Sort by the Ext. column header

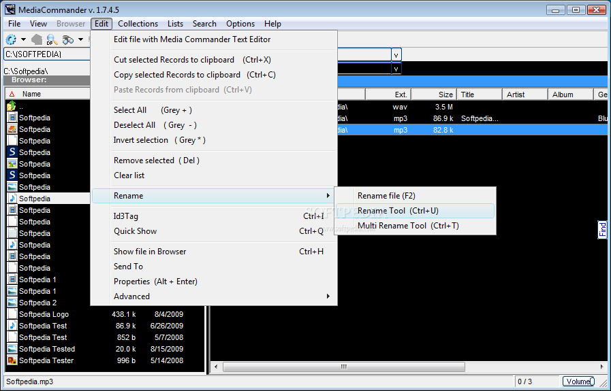(388, 95)
